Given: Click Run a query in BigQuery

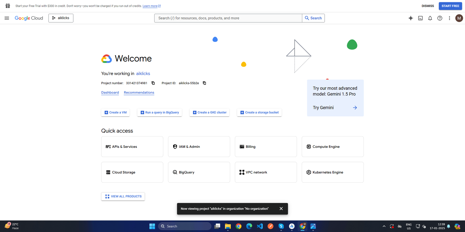Looking at the screenshot, I should pyautogui.click(x=160, y=112).
